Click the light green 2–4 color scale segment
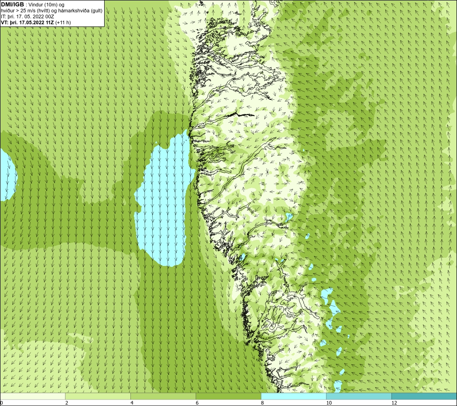Viewport: 457px width, 406px height. coord(98,396)
